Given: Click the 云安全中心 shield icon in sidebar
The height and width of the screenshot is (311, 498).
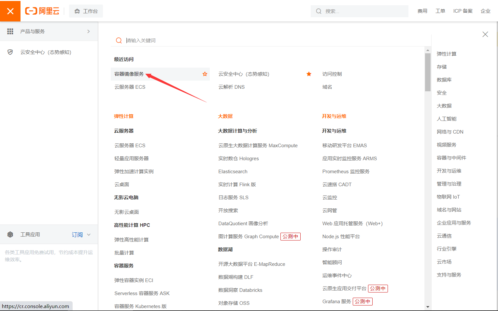Looking at the screenshot, I should pos(10,52).
